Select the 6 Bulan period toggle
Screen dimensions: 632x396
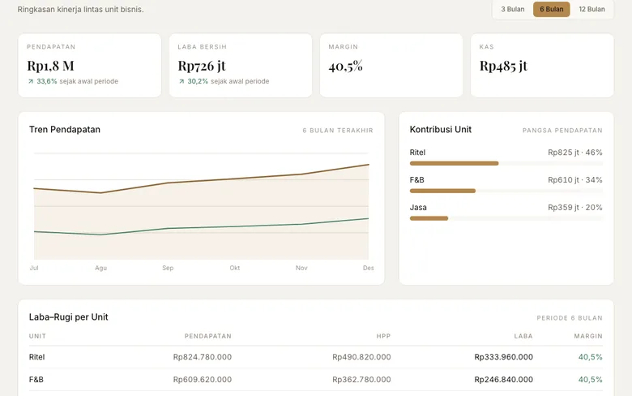tap(552, 9)
